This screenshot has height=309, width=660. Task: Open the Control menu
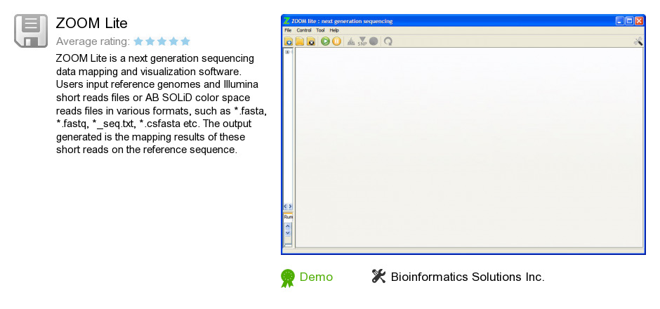pos(304,30)
